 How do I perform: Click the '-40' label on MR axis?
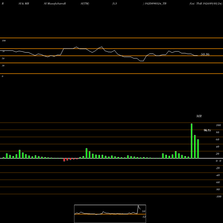point(218,175)
